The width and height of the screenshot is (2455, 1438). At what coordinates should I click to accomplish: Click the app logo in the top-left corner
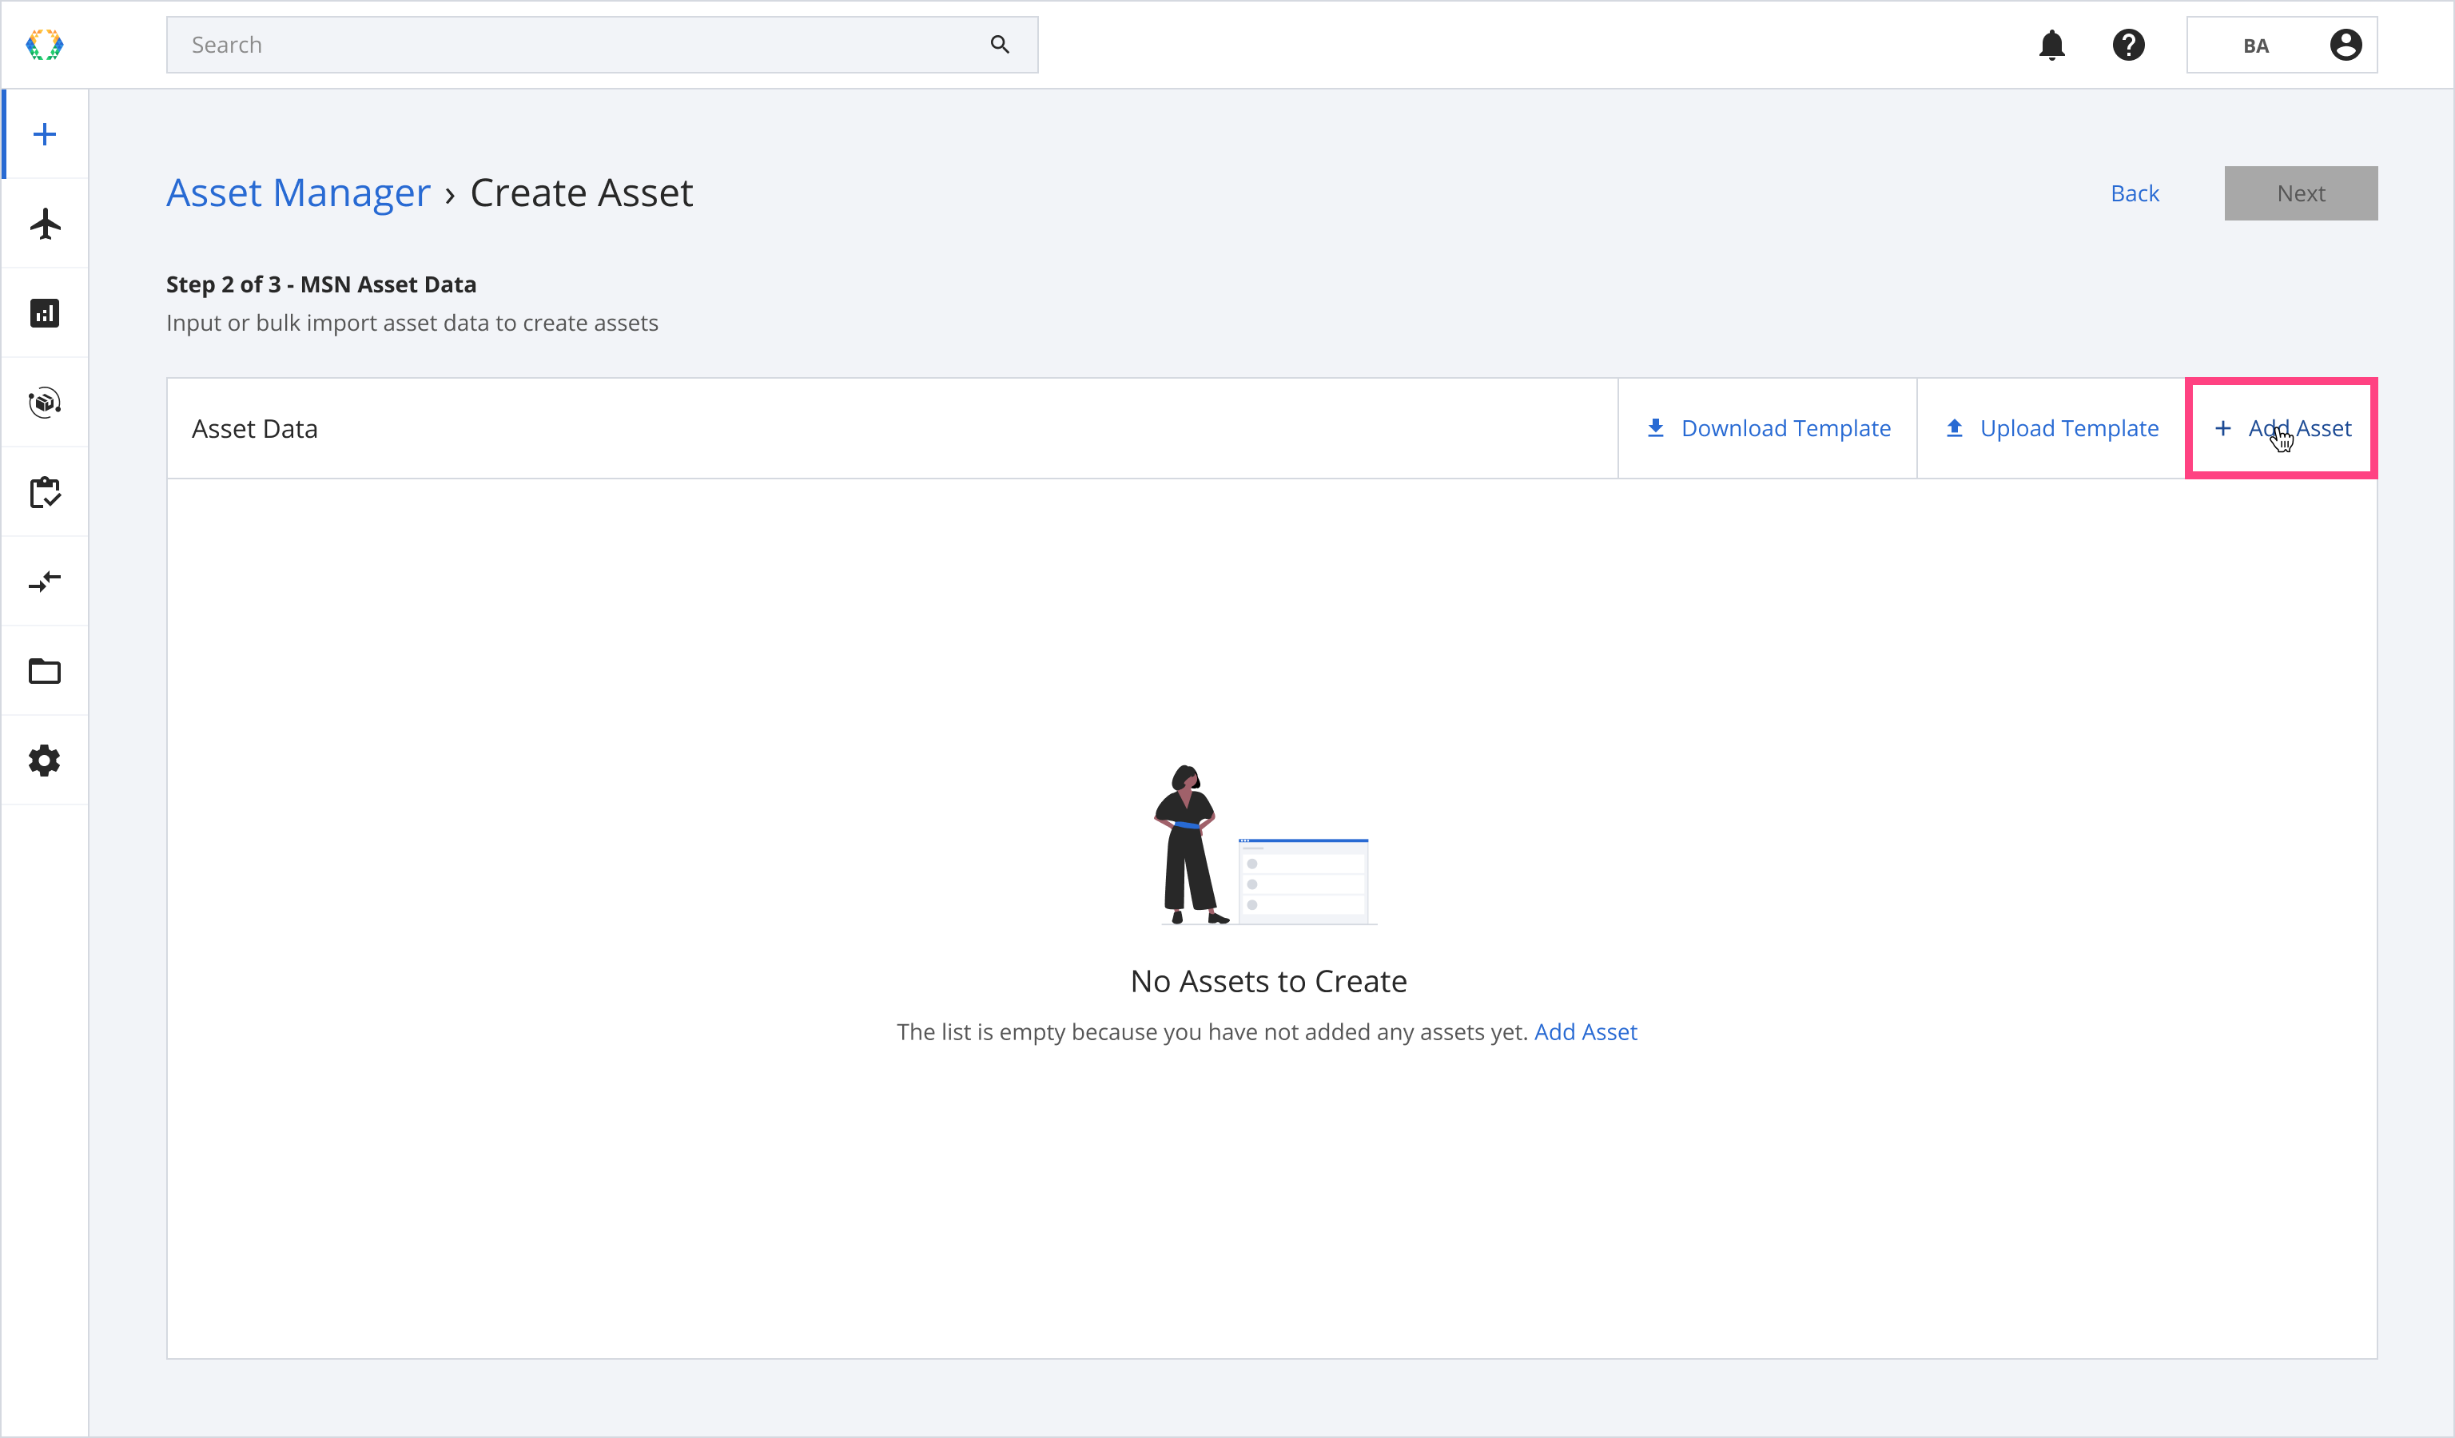point(44,45)
